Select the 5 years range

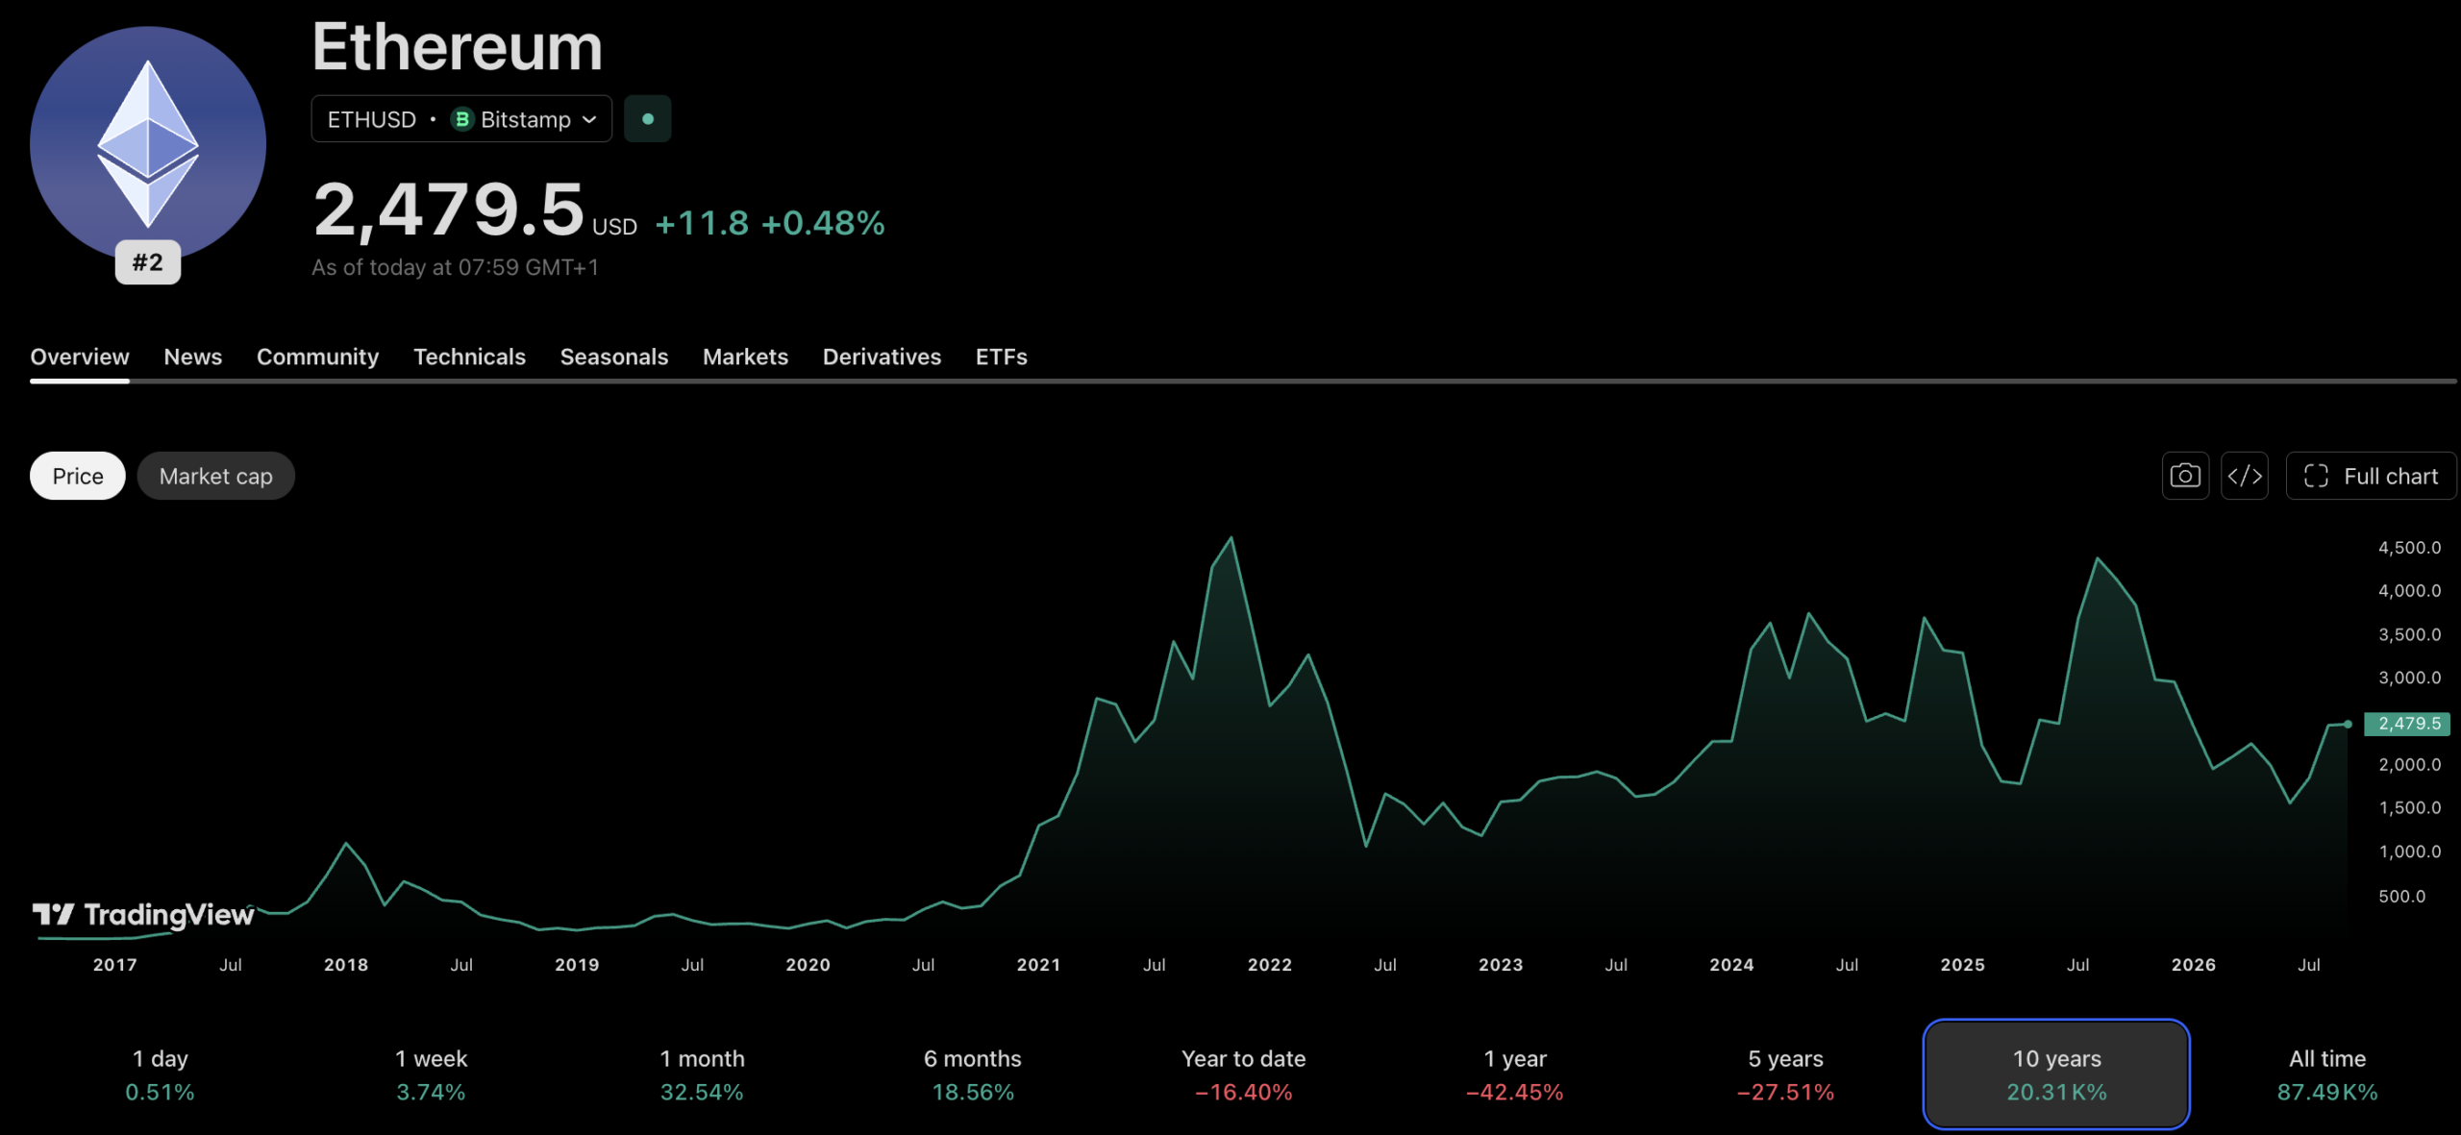[x=1786, y=1074]
